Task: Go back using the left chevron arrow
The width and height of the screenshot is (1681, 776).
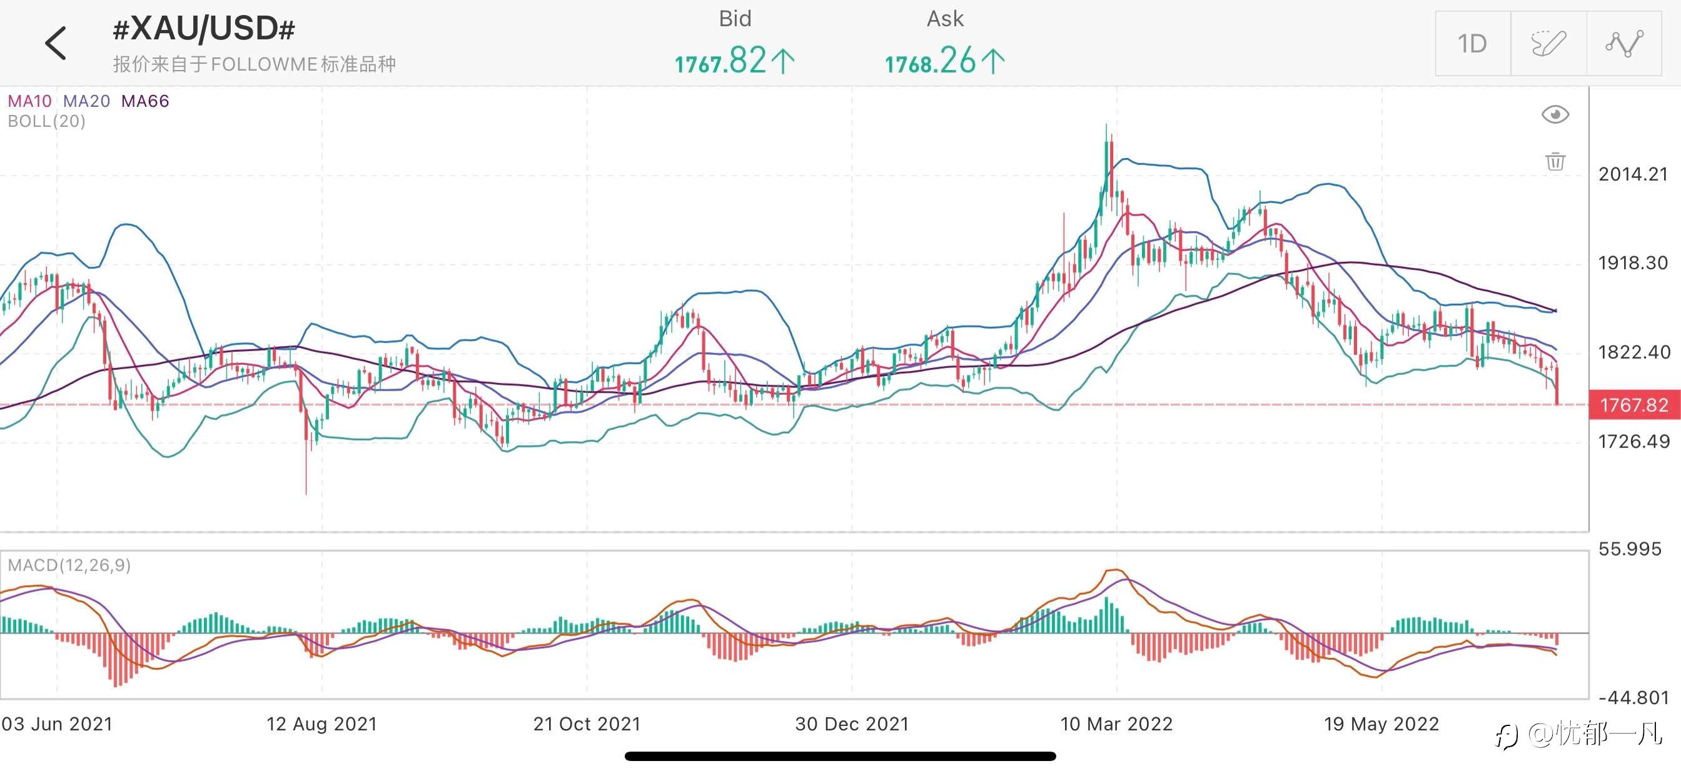Action: tap(56, 44)
